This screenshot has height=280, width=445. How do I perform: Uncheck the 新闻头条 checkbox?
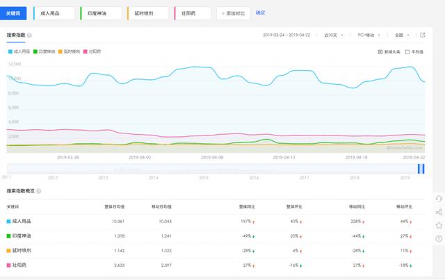[x=380, y=51]
